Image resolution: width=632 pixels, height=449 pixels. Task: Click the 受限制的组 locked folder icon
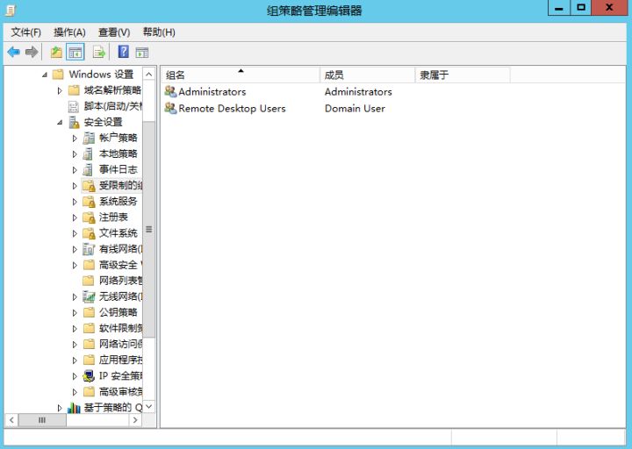tap(89, 185)
